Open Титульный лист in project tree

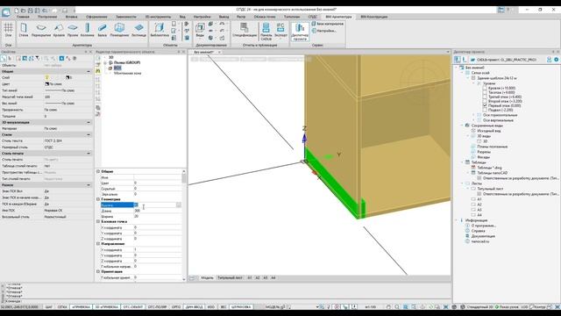(491, 189)
